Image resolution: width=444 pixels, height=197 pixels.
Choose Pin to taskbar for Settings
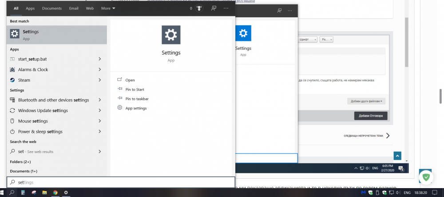(132, 99)
